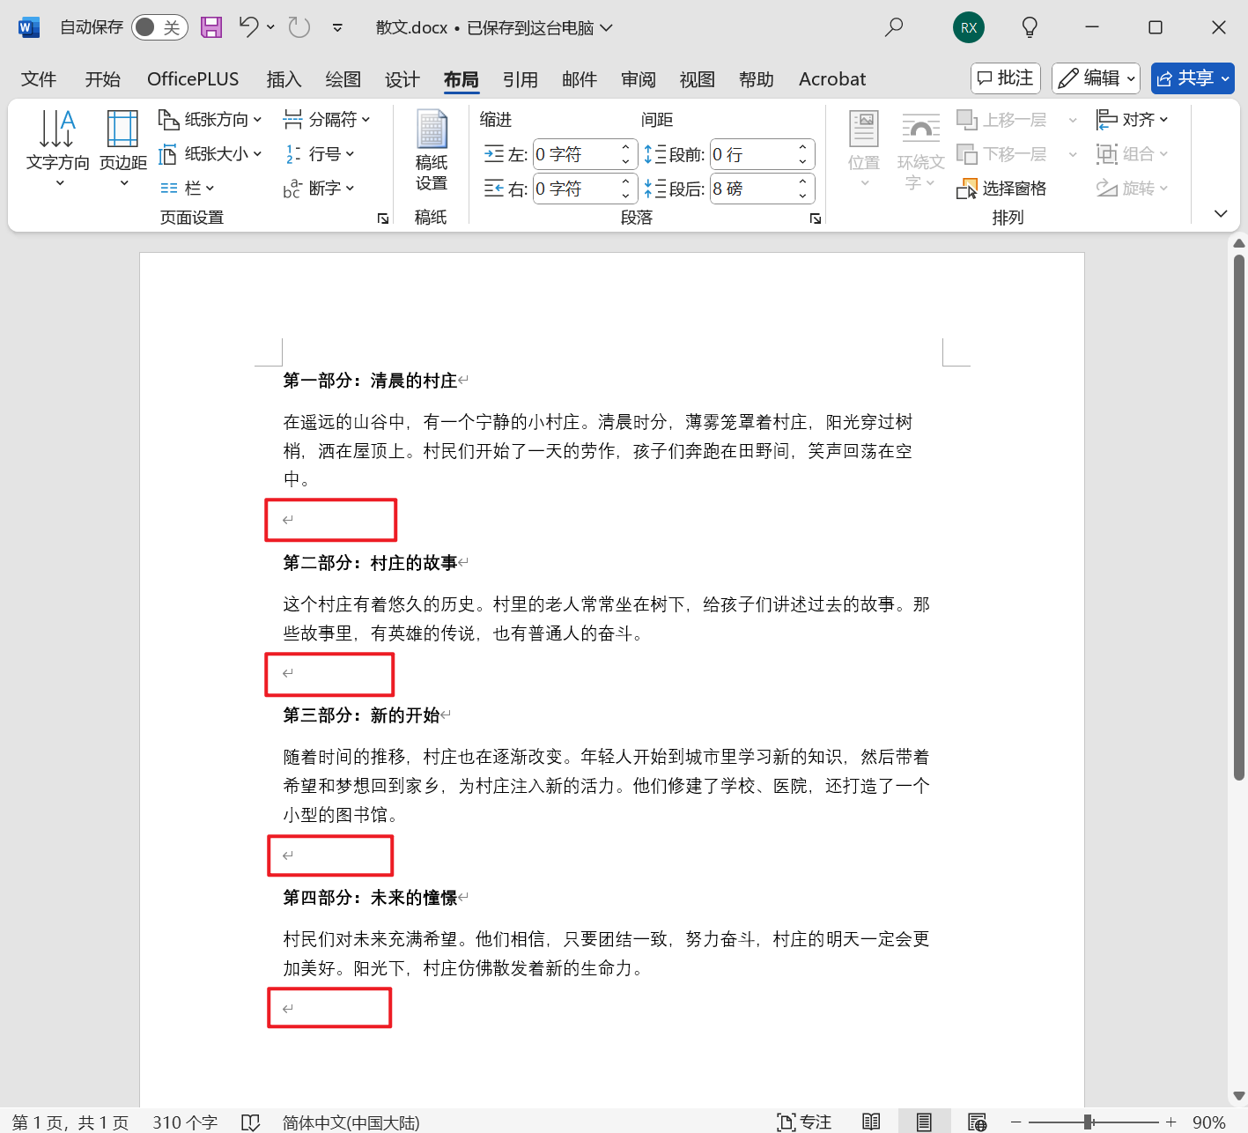Switch to Web Layout view in status bar

tap(977, 1122)
